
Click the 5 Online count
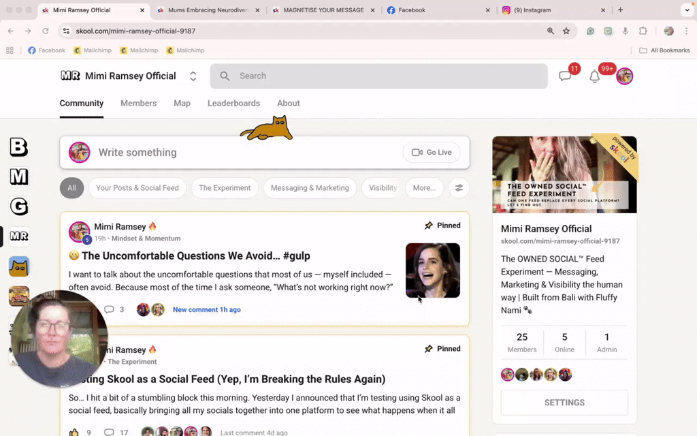564,343
